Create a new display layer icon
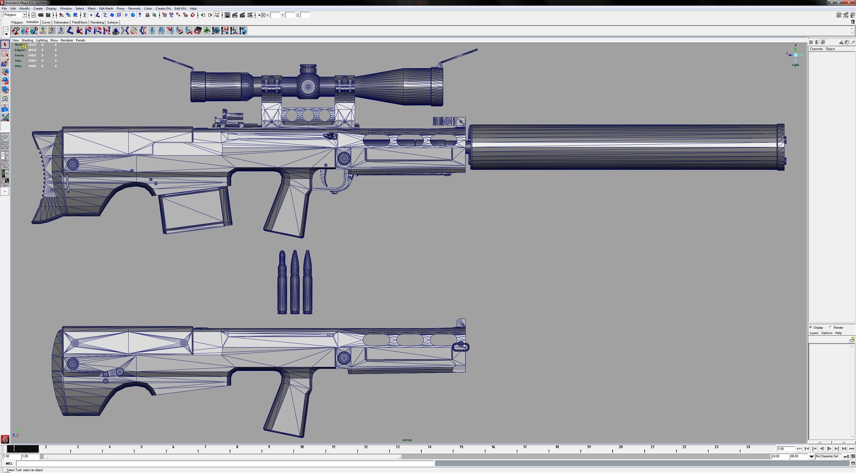Viewport: 856px width, 473px height. point(851,340)
